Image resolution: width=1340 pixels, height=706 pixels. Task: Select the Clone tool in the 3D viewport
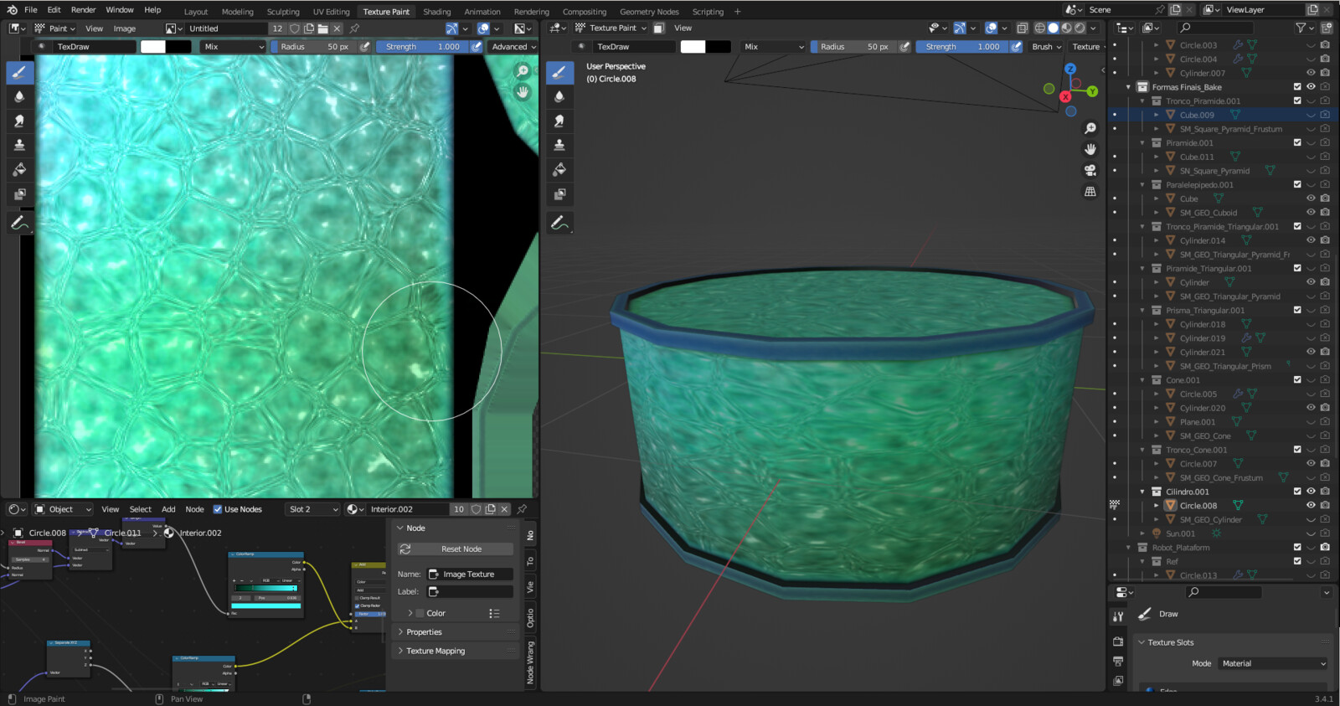(559, 145)
